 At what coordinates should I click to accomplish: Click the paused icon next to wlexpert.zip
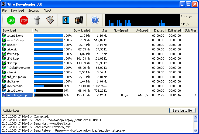pos(4,86)
